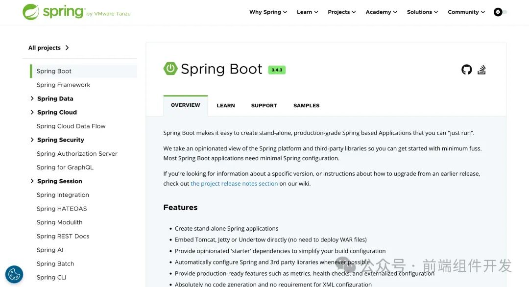Open the project release notes section link

(234, 183)
